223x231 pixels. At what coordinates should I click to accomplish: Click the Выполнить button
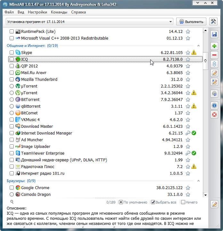click(x=191, y=22)
